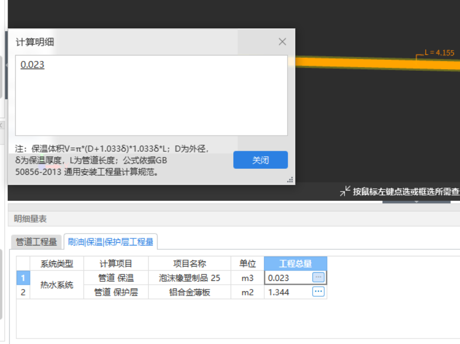Viewport: 460px width, 344px height.
Task: Click the 热水系统 cell
Action: point(57,285)
